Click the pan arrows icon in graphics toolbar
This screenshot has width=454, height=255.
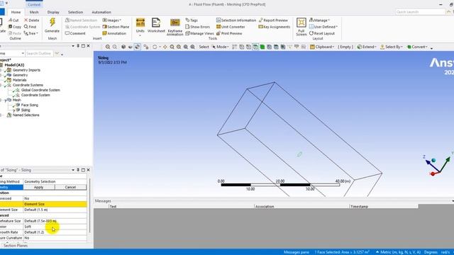[165, 47]
